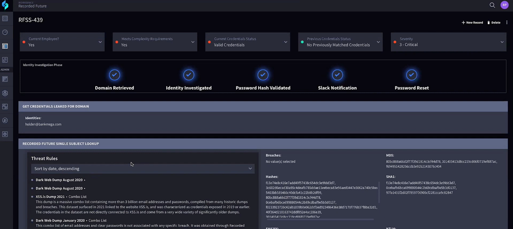Click the vertical ellipsis more options icon
The width and height of the screenshot is (513, 229).
click(507, 22)
